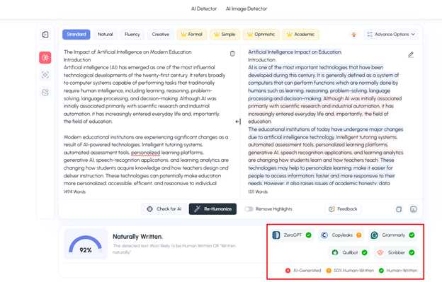Select the Natural mode tab
Image resolution: width=442 pixels, height=282 pixels.
tap(105, 35)
